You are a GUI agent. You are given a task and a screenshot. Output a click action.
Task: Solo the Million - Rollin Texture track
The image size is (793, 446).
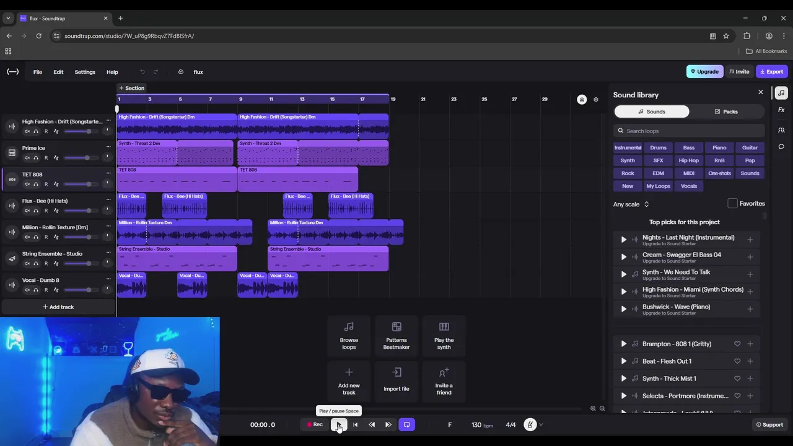36,237
